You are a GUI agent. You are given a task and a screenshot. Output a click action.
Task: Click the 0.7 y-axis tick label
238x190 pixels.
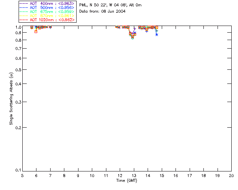point(18,49)
